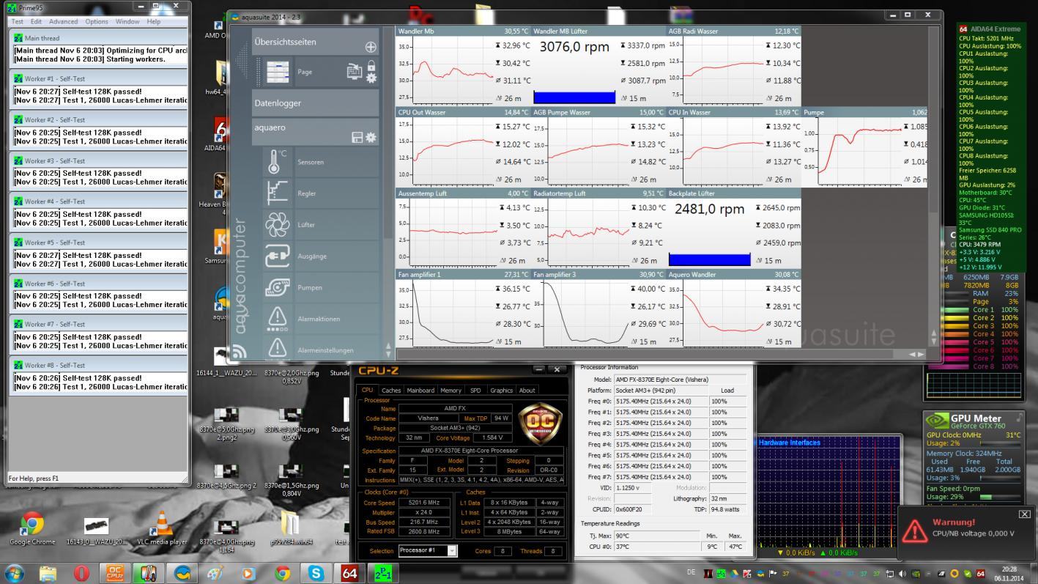Screen dimensions: 1038x584
Task: Switch to CPU-Z Caches tab
Action: click(391, 390)
